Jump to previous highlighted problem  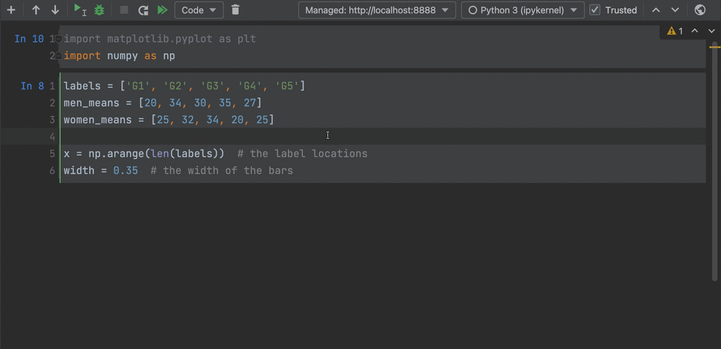click(x=695, y=31)
